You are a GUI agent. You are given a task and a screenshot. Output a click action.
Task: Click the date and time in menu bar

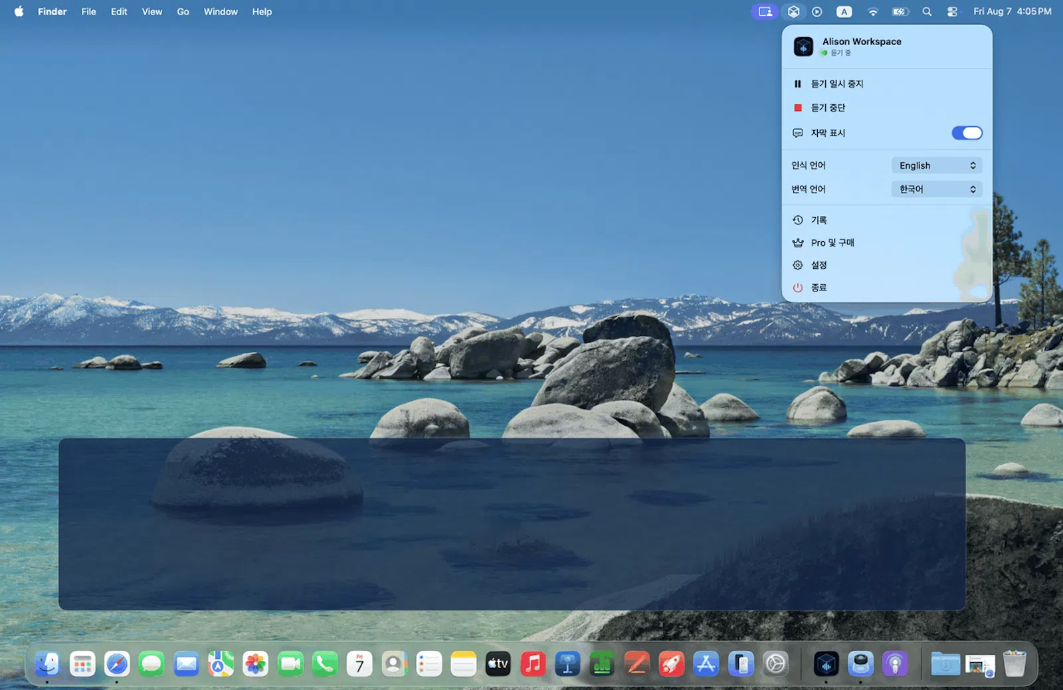tap(1012, 11)
